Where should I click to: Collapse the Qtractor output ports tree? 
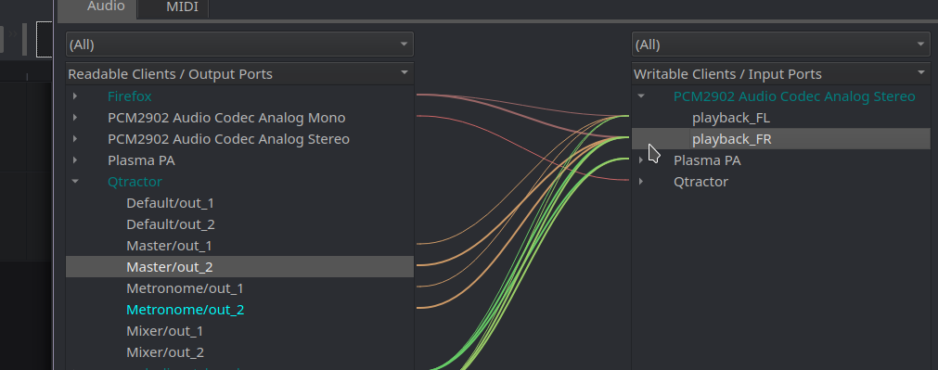(75, 181)
